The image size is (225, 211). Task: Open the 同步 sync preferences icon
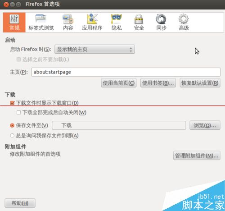161,23
